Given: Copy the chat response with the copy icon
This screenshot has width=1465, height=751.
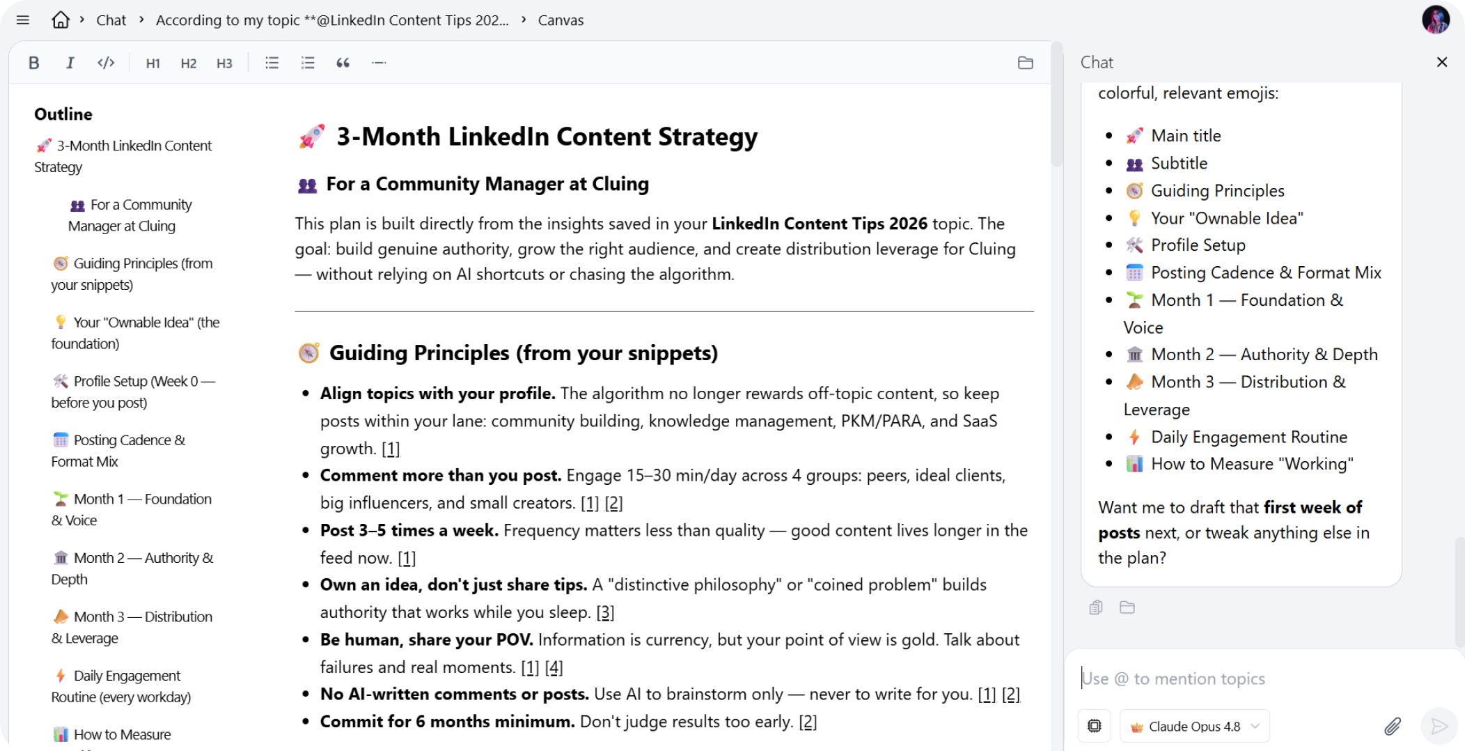Looking at the screenshot, I should (x=1096, y=607).
